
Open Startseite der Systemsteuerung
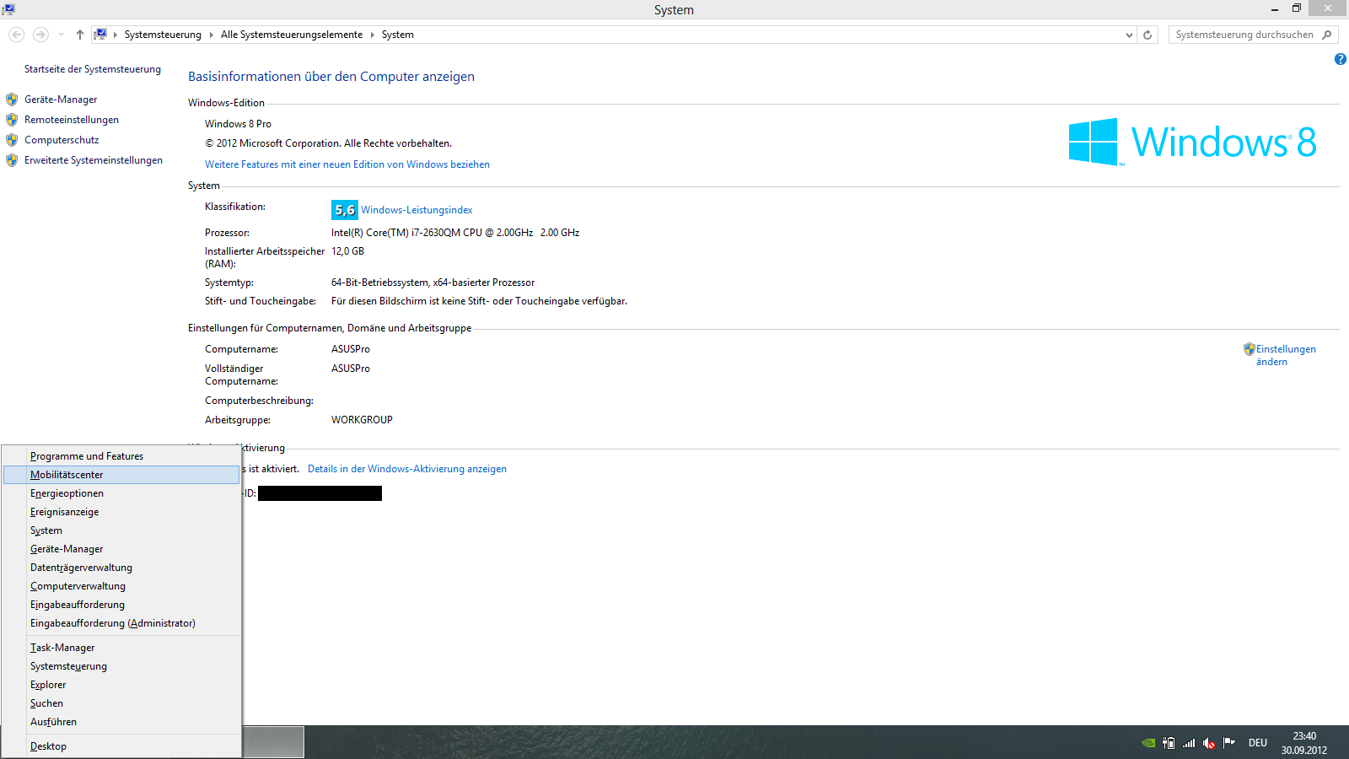[x=93, y=69]
